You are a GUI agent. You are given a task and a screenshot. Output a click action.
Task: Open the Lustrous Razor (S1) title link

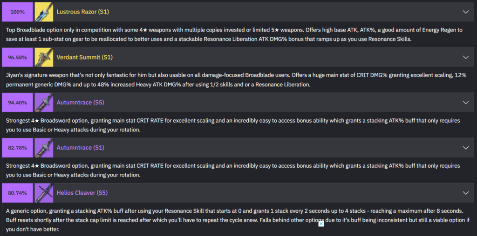[82, 12]
